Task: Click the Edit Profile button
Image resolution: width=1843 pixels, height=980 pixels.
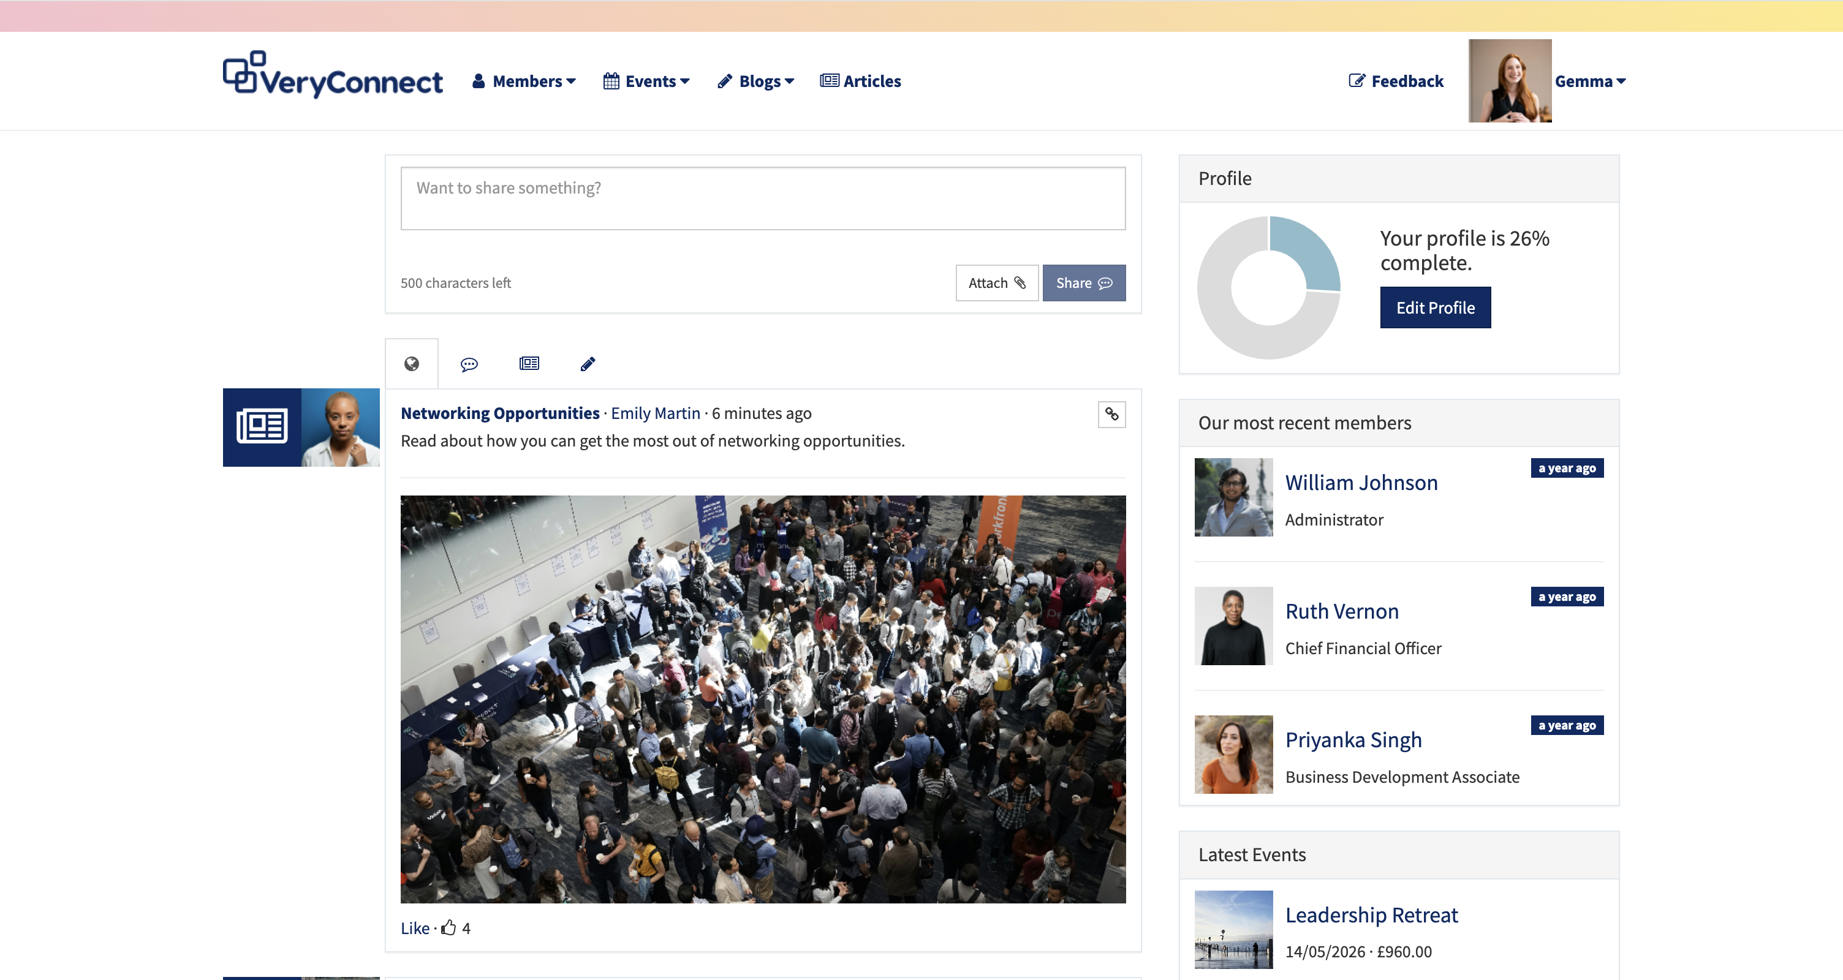Action: point(1435,307)
